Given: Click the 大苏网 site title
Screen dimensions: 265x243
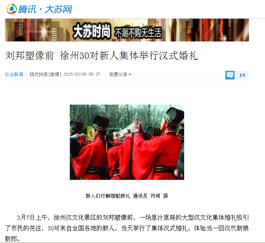Looking at the screenshot, I should click(x=58, y=9).
